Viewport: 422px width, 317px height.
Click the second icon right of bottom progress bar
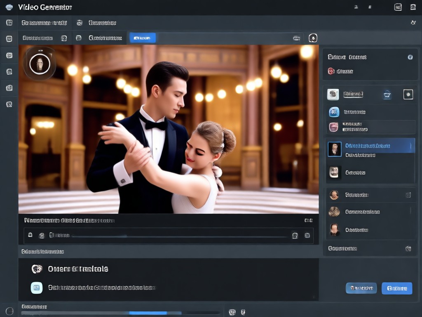click(243, 312)
